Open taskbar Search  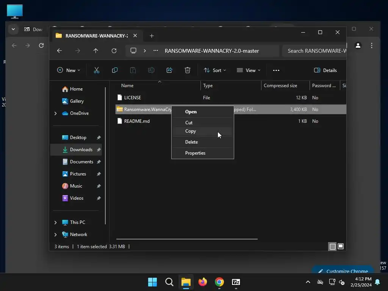169,282
